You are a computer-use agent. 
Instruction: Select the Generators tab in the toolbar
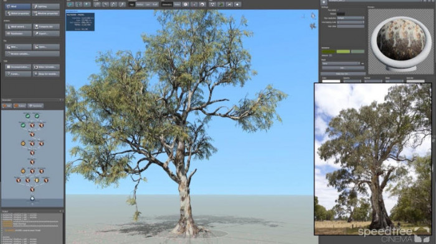coord(167,4)
